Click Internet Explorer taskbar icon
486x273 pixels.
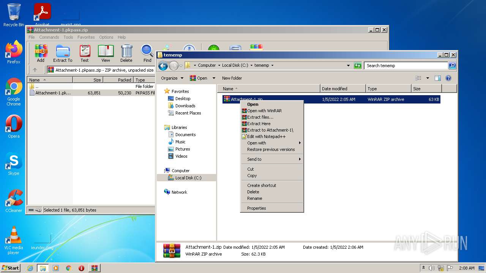click(30, 268)
